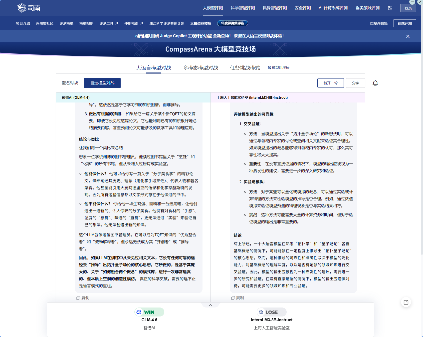423x337 pixels.
Task: Open the browser overlay more-options icon
Action: (x=412, y=2)
